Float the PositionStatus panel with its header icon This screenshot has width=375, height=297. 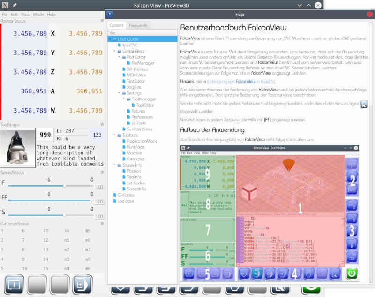click(x=102, y=21)
